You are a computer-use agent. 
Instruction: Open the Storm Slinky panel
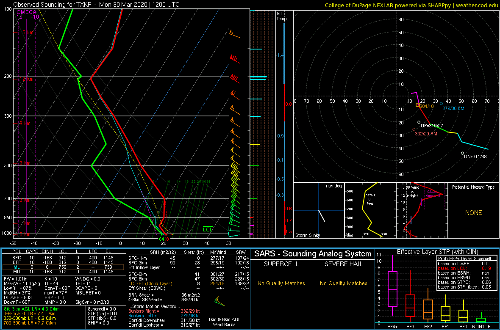click(x=319, y=210)
